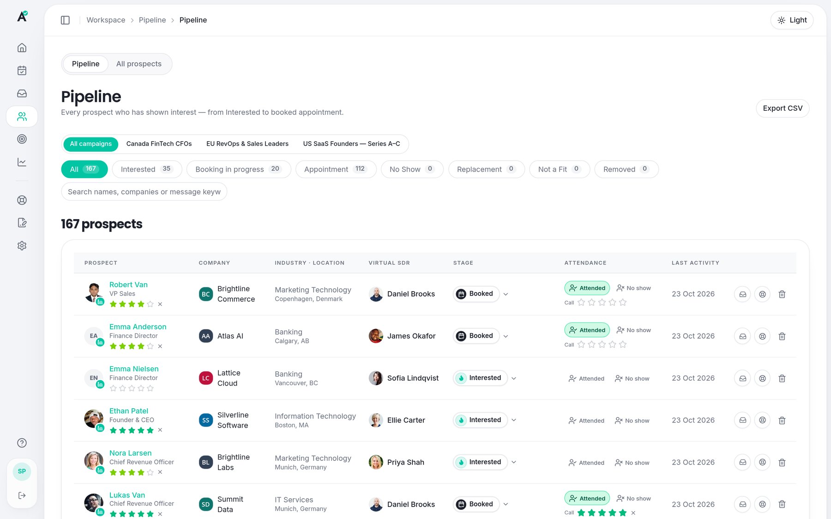
Task: Open Interested stage dropdown for Emma Nielsen
Action: pos(514,378)
